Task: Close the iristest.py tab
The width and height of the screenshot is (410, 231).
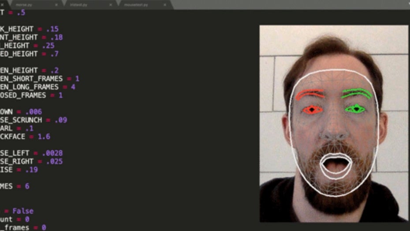Action: pyautogui.click(x=111, y=4)
